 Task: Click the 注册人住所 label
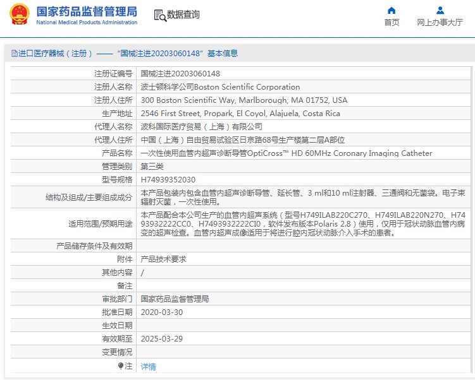pos(113,100)
